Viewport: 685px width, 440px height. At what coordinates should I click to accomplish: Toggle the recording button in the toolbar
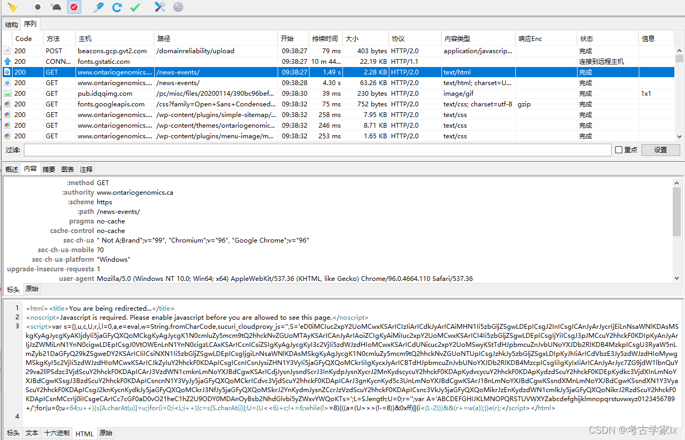point(37,7)
